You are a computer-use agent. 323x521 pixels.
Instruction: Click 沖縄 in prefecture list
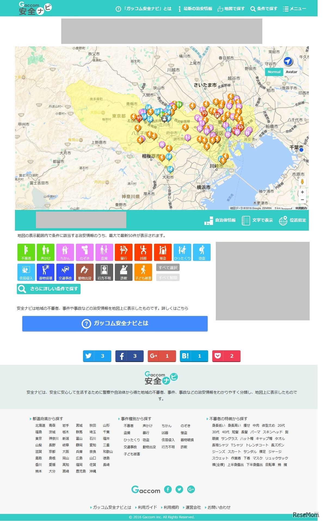(x=93, y=471)
